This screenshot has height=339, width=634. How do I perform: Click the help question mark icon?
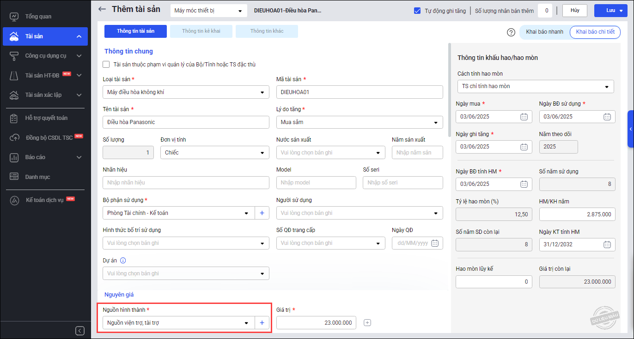coord(511,32)
